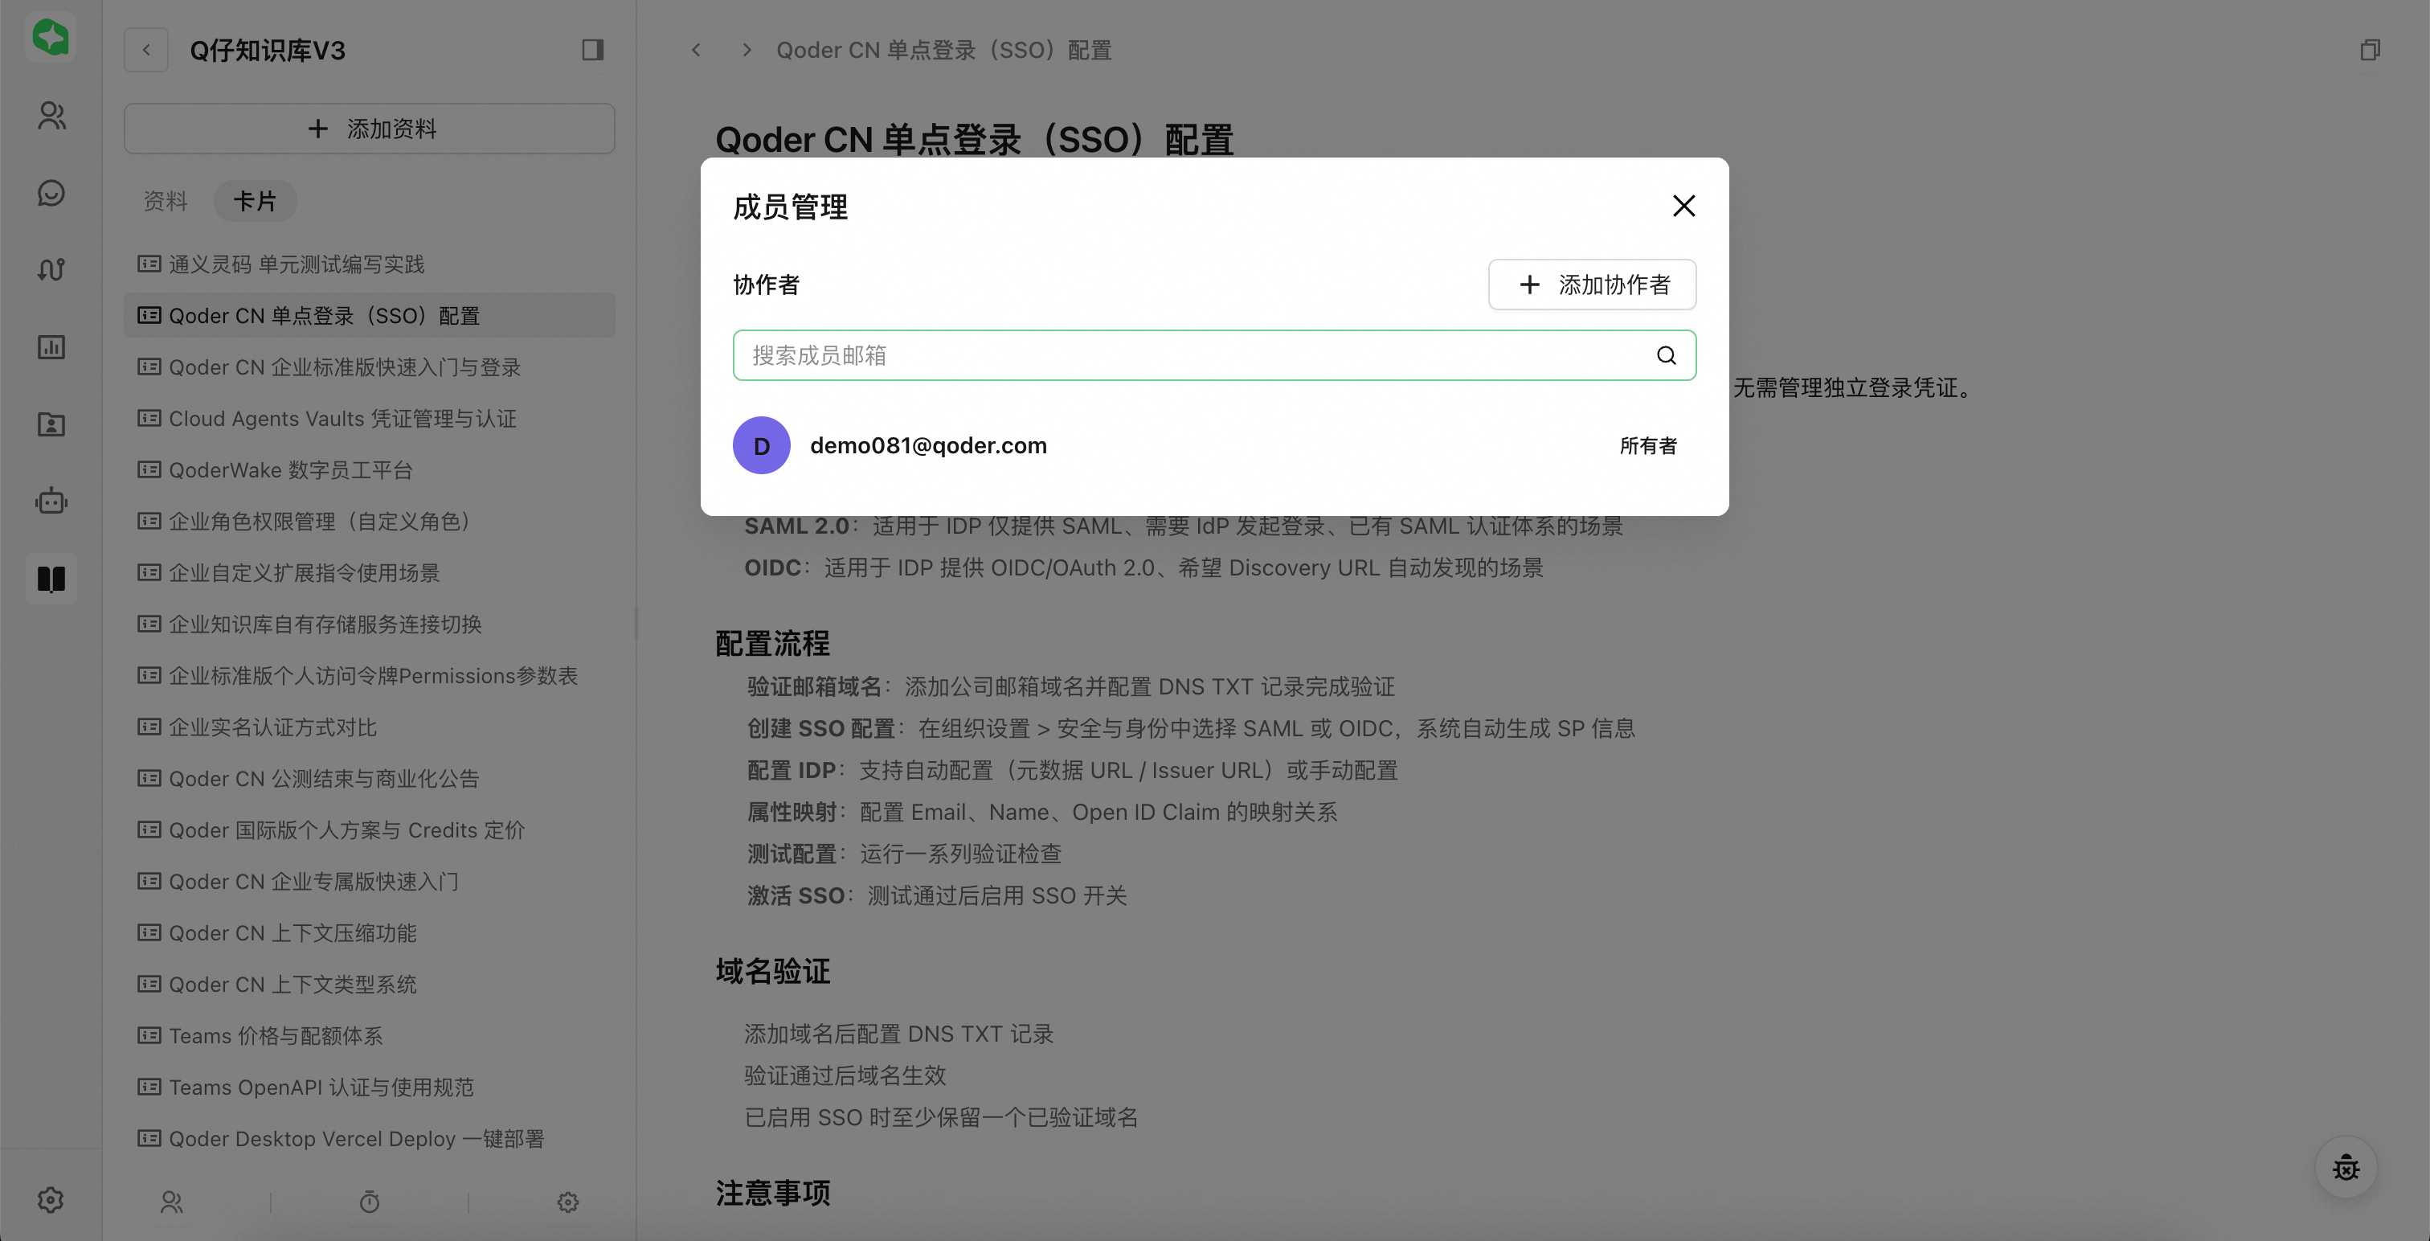Click the card icon beside QoderWake 数字员工平台
This screenshot has width=2430, height=1241.
(x=149, y=469)
